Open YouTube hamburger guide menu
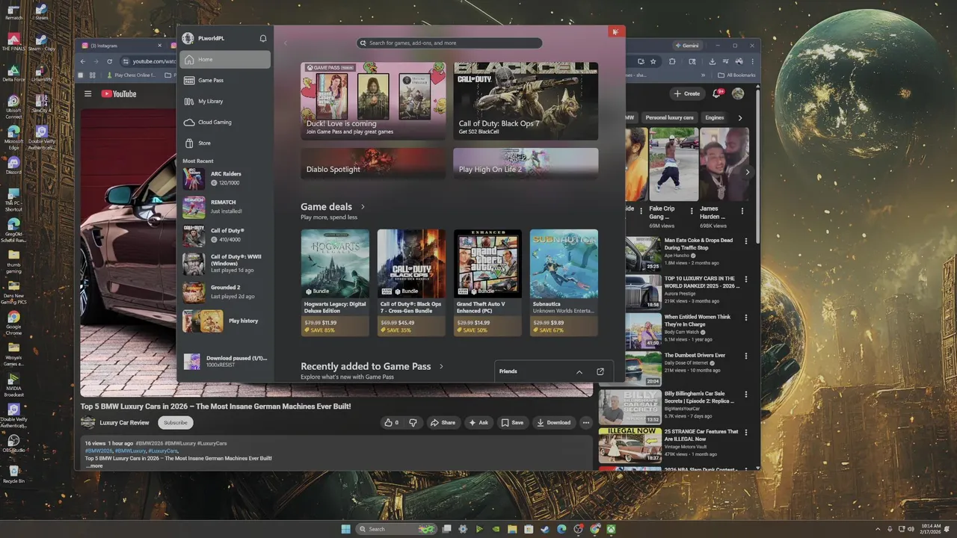The height and width of the screenshot is (538, 957). (87, 93)
